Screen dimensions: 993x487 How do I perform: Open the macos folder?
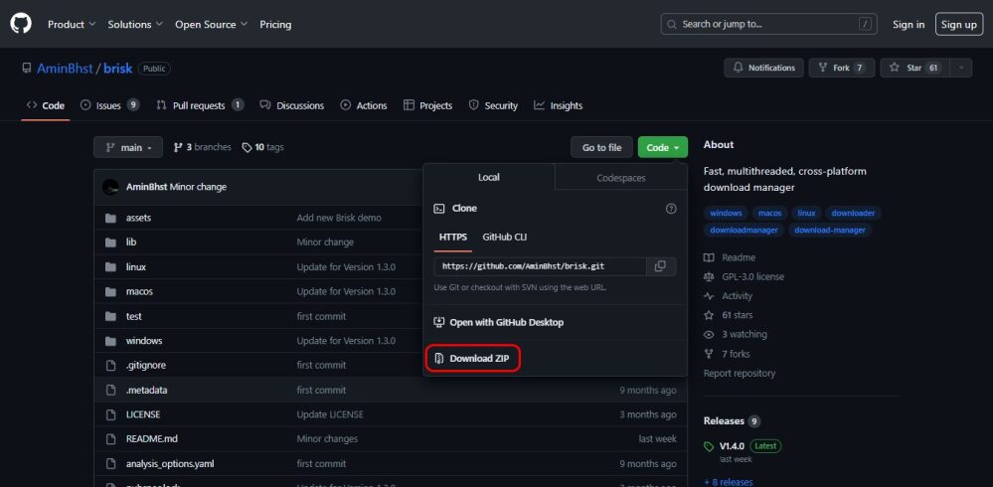click(139, 291)
